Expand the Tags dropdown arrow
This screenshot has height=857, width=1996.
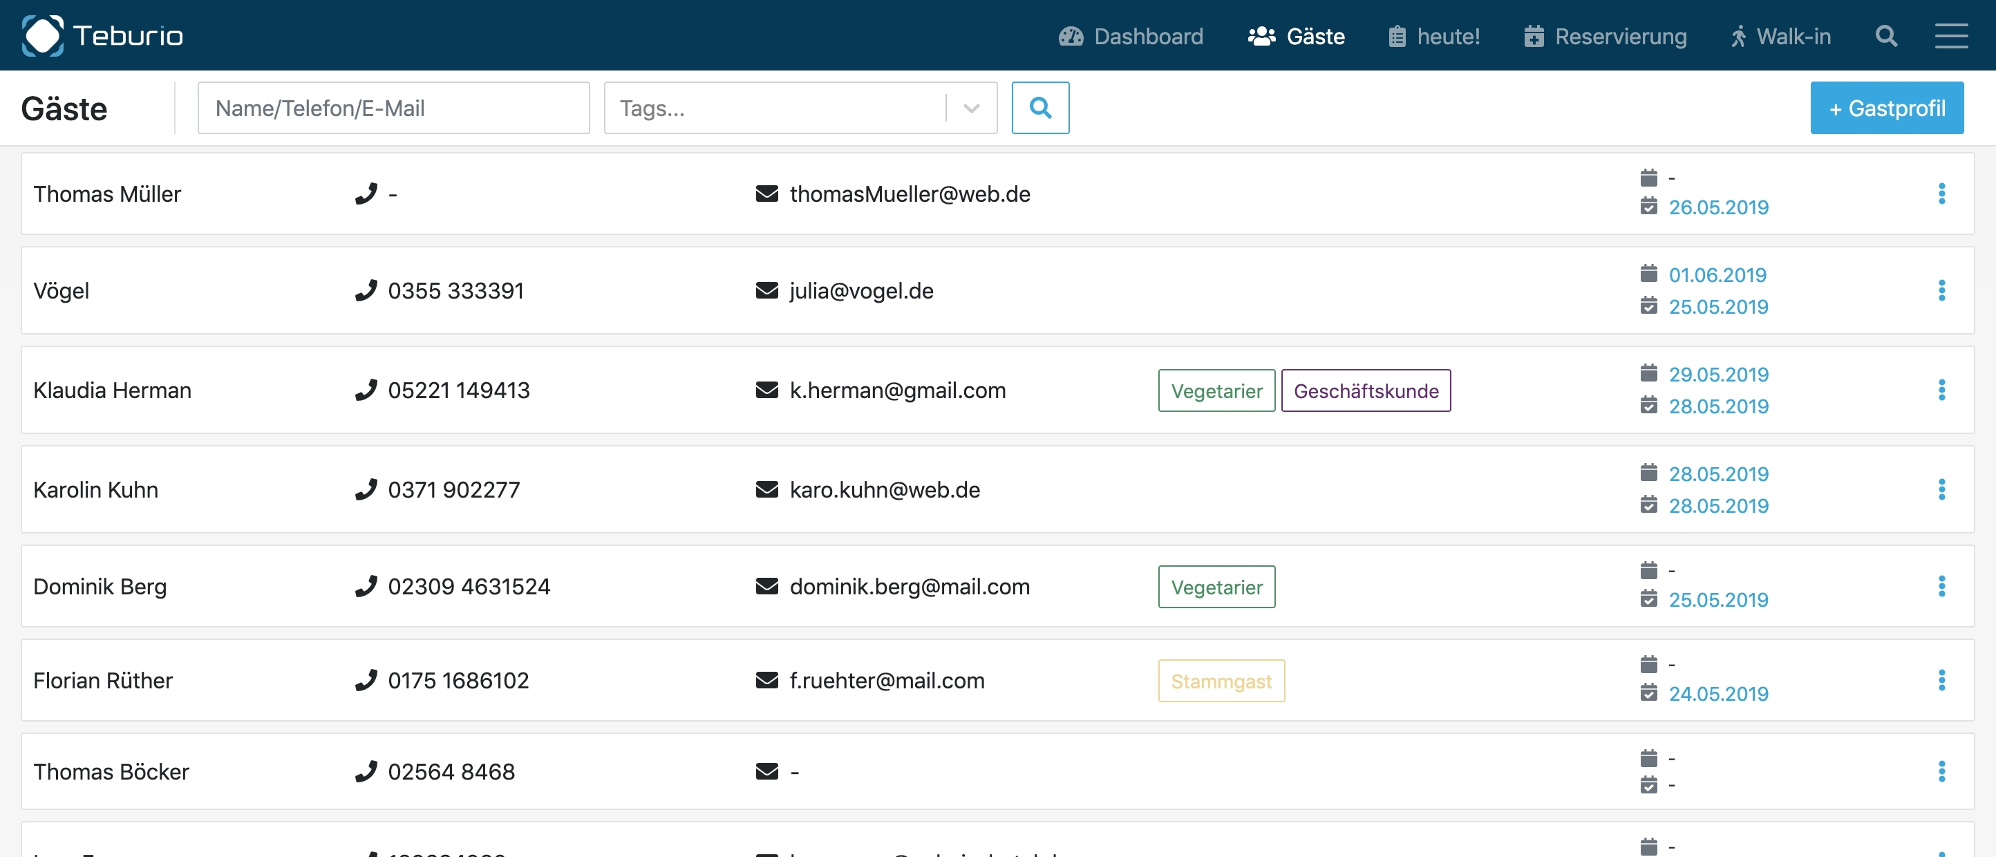(x=971, y=109)
